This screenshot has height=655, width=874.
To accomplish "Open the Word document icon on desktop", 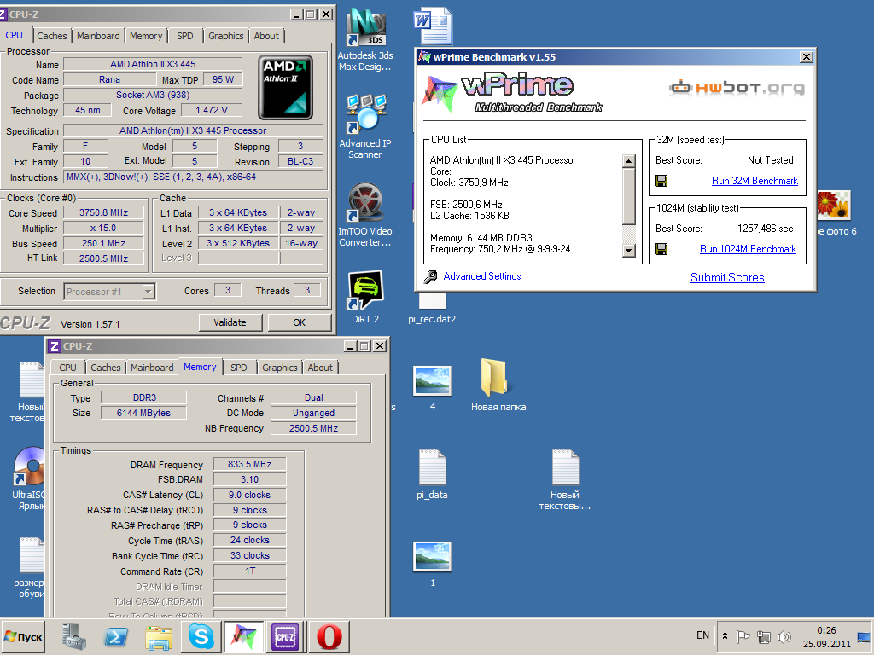I will (x=433, y=26).
